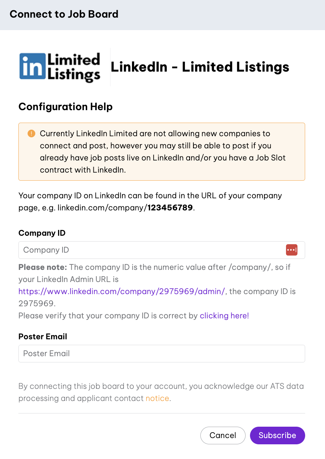
Task: Click the bold "Please note:" text
Action: coord(43,267)
